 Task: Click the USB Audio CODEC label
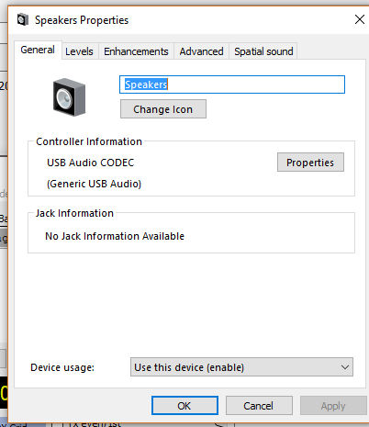[91, 163]
